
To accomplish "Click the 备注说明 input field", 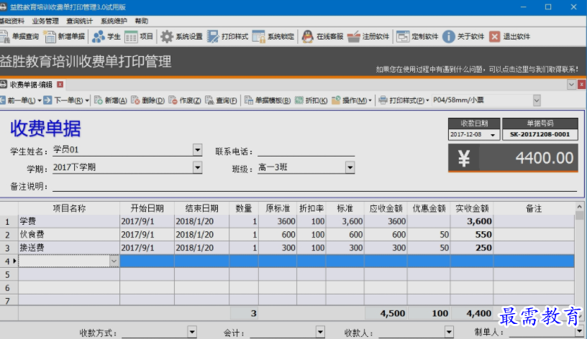I will 314,186.
